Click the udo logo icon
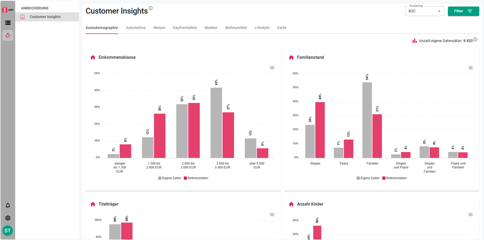 [7, 10]
